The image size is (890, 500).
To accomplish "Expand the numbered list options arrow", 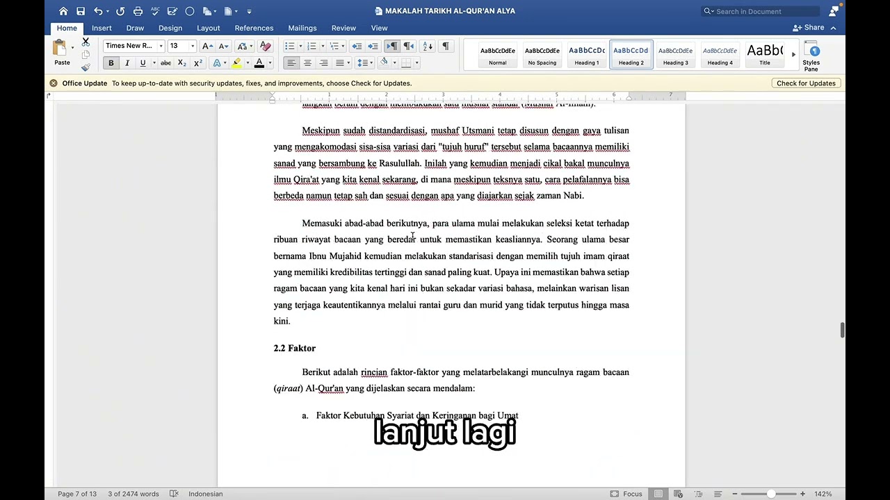I will 322,46.
